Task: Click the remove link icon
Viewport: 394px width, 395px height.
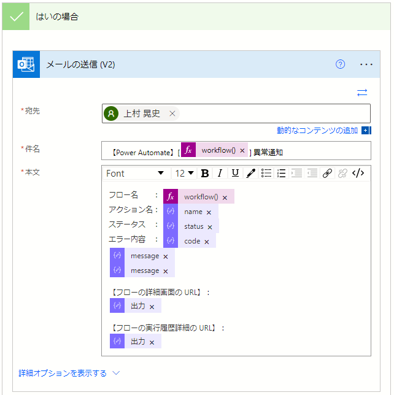Action: click(x=342, y=174)
